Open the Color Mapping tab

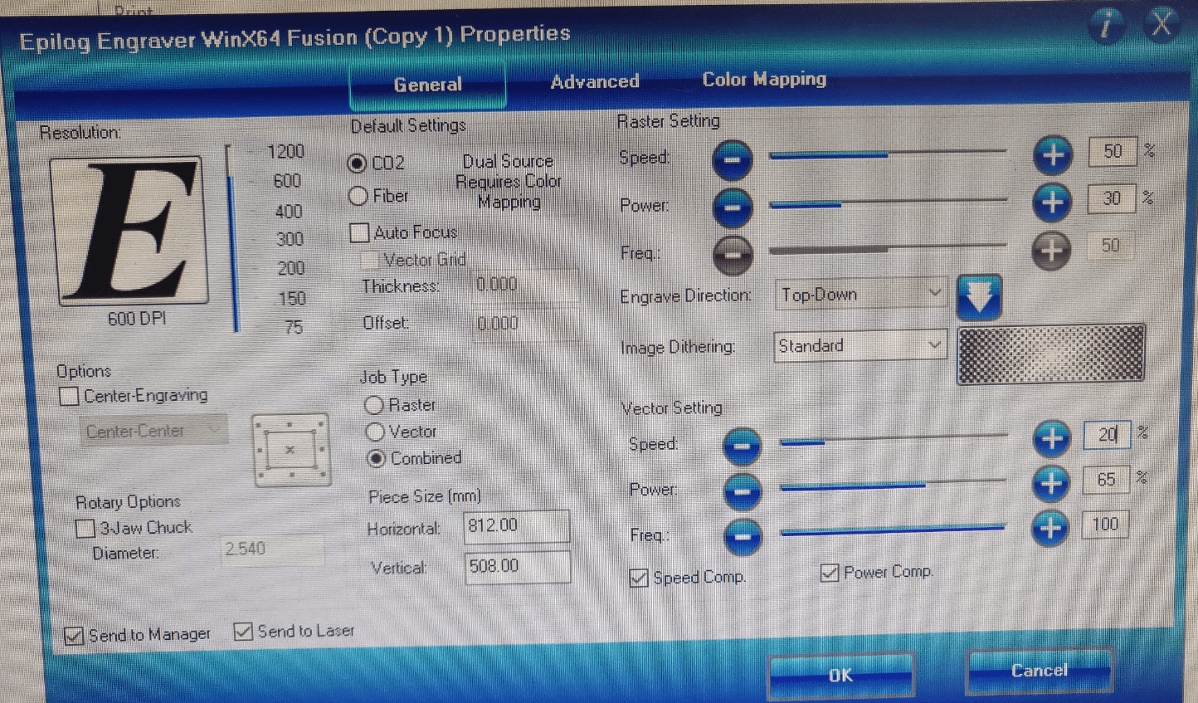pos(764,79)
